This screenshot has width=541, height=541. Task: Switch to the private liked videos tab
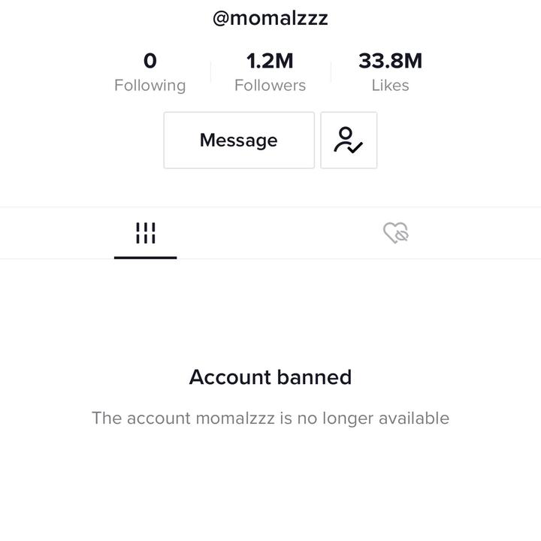pyautogui.click(x=395, y=233)
